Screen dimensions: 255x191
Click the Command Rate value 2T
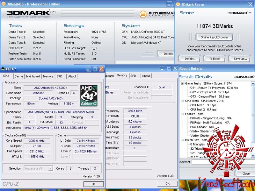[x=135, y=148]
